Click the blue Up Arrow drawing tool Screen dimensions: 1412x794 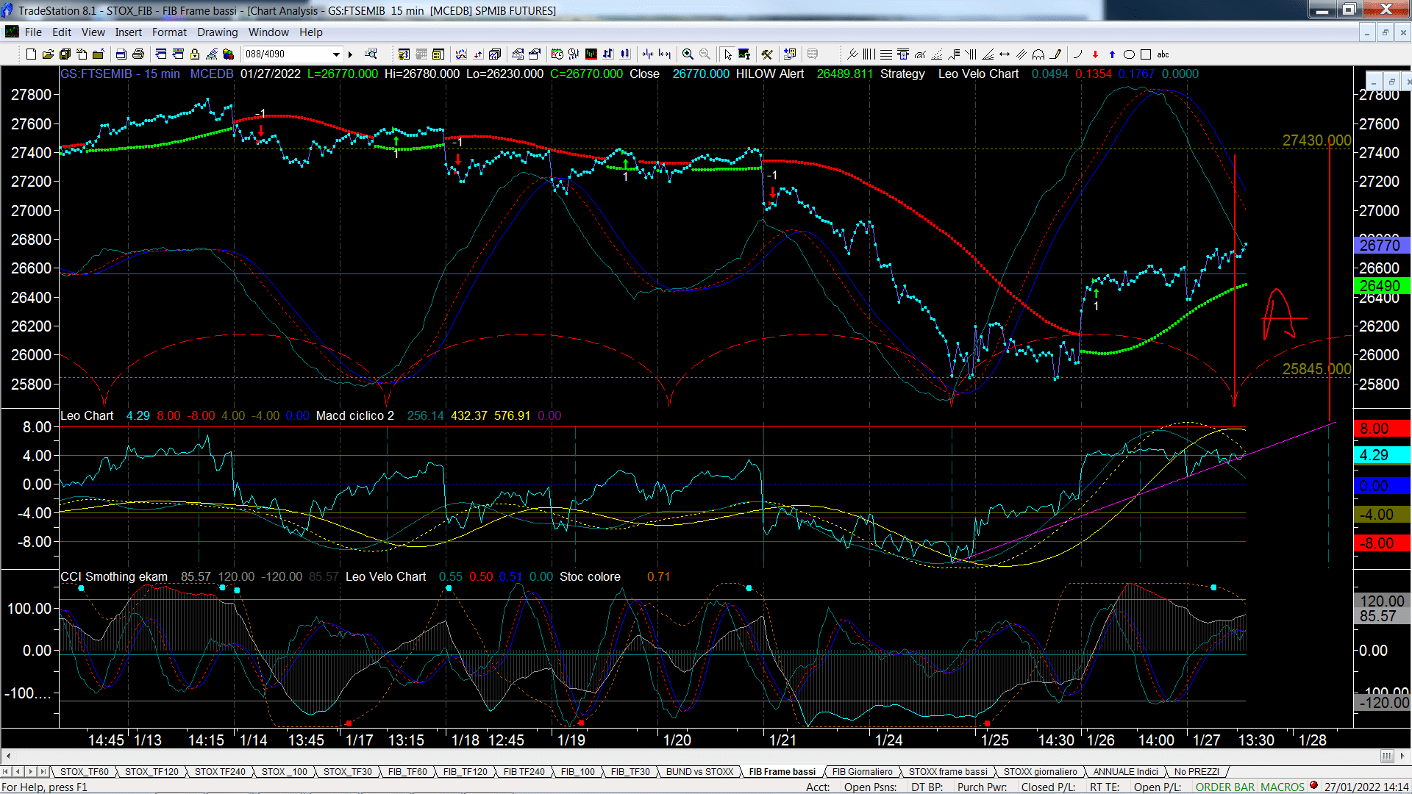1112,54
